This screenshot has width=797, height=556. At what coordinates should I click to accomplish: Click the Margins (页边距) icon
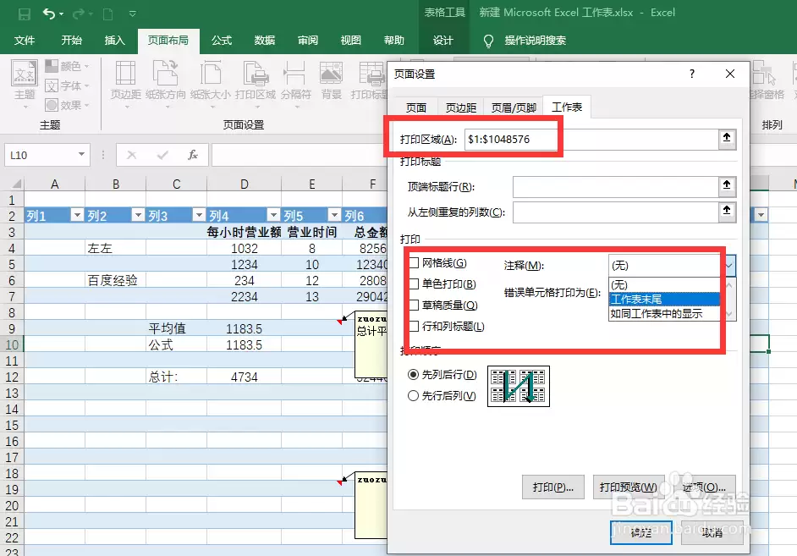125,73
